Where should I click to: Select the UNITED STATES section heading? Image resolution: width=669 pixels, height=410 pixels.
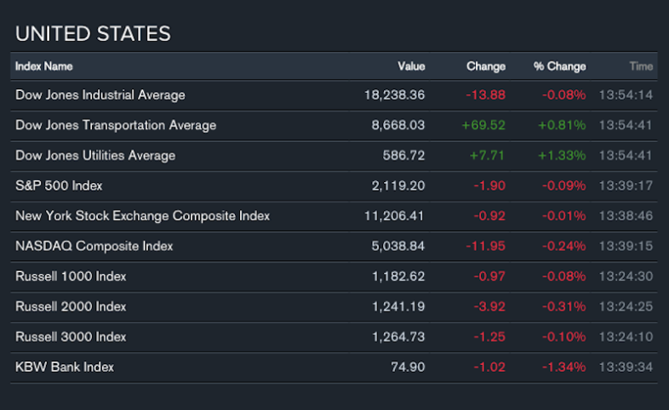pos(93,34)
